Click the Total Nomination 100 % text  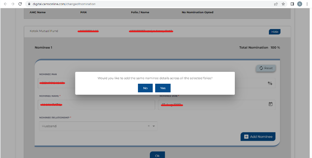coord(259,48)
